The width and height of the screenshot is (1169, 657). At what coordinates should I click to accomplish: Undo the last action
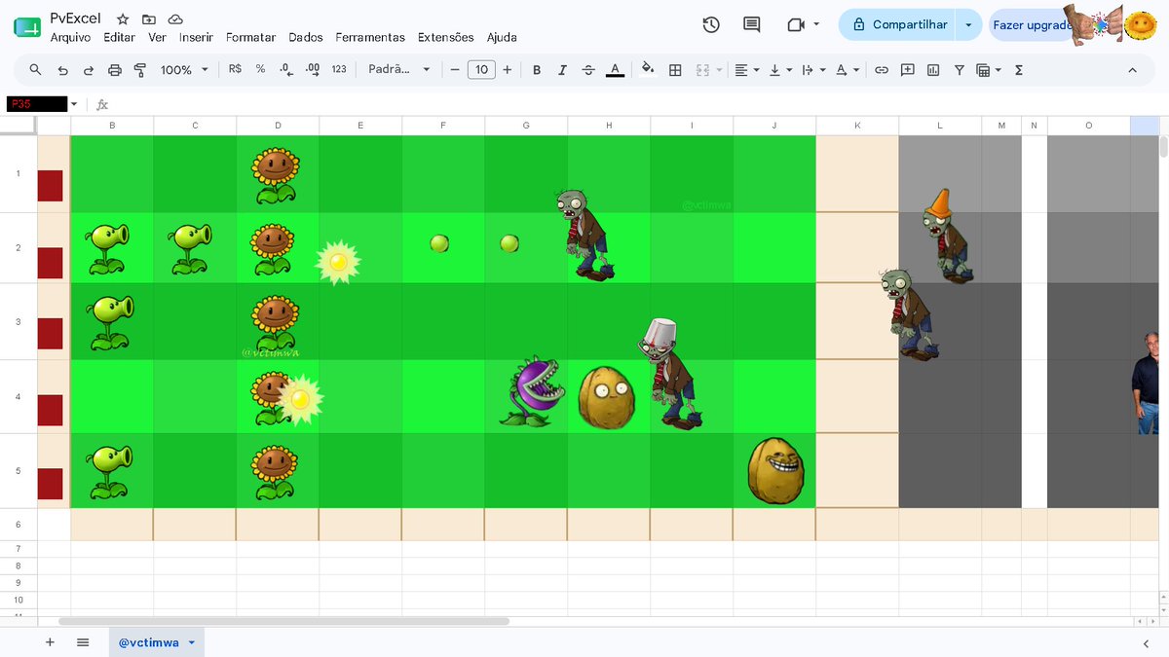click(x=62, y=70)
